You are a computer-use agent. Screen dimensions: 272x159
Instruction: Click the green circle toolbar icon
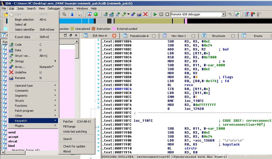point(96,14)
